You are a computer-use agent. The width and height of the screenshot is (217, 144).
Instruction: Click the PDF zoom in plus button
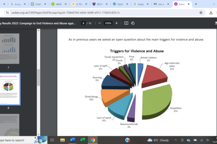(x=116, y=23)
